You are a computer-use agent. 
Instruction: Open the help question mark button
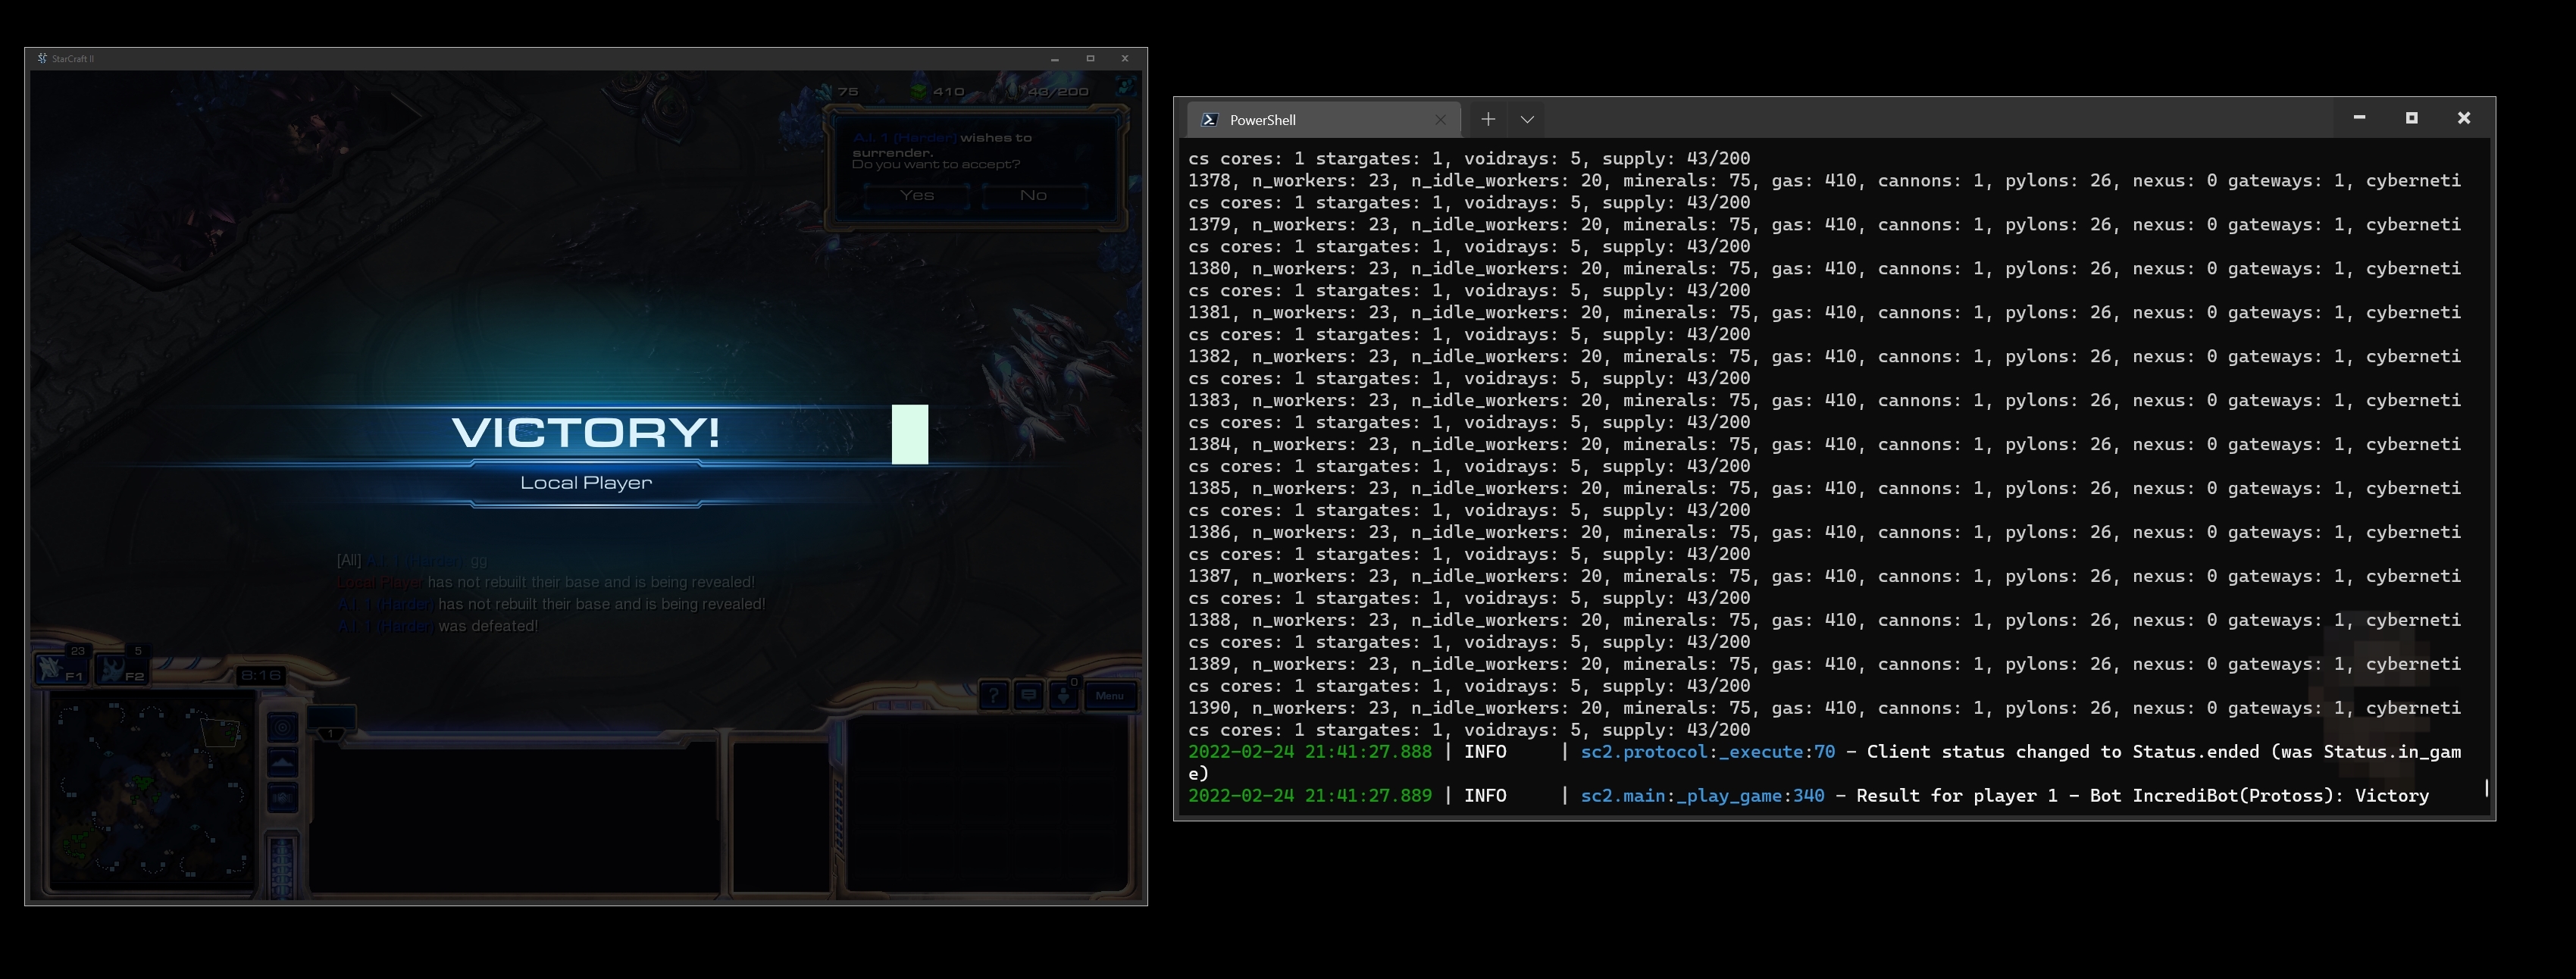point(993,695)
